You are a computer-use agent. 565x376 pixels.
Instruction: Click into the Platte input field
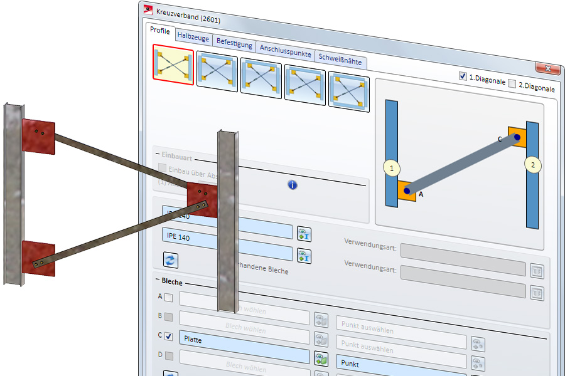click(x=245, y=338)
